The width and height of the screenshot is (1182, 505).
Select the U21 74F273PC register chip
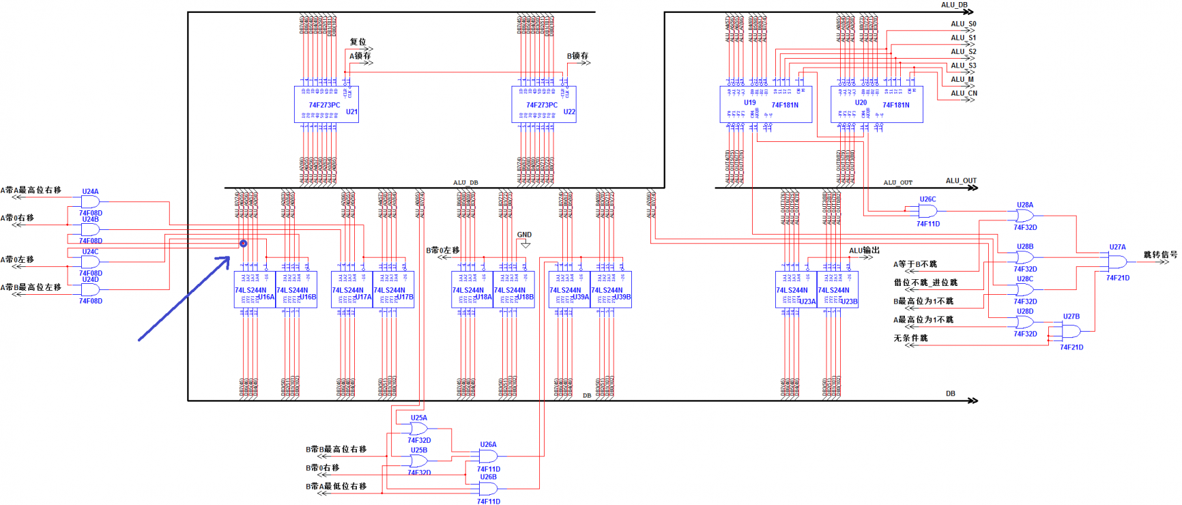tap(326, 104)
